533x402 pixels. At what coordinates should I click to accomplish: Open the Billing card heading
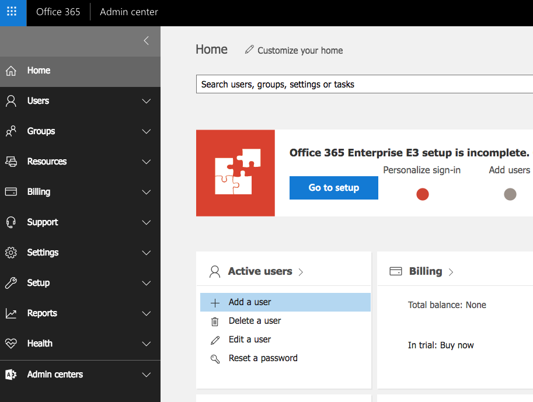click(x=426, y=271)
